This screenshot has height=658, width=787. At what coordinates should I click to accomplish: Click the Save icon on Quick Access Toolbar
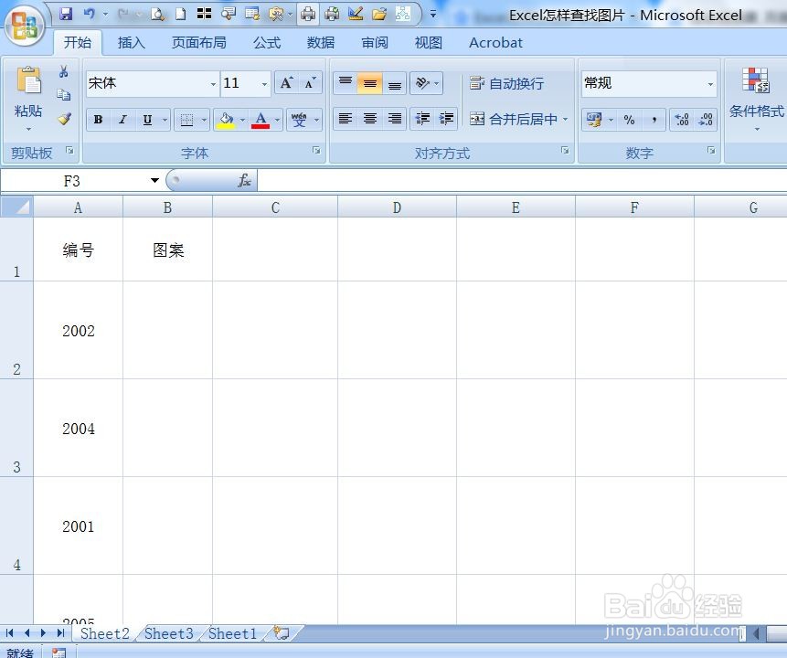66,14
